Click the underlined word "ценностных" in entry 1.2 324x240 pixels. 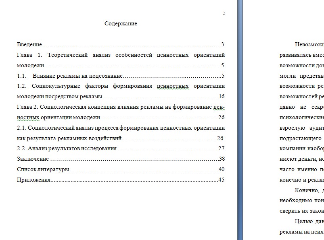pos(173,86)
